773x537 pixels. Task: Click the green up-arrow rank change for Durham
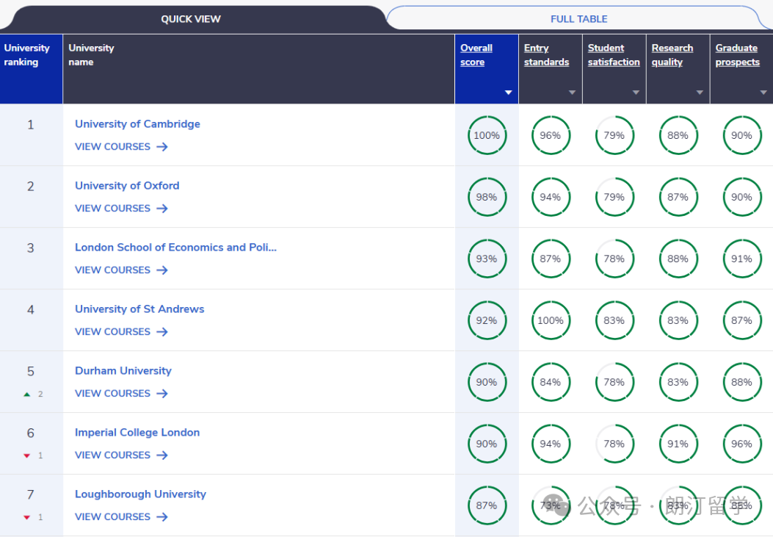[27, 394]
